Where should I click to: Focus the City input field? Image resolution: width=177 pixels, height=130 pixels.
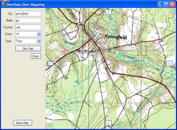click(x=28, y=14)
